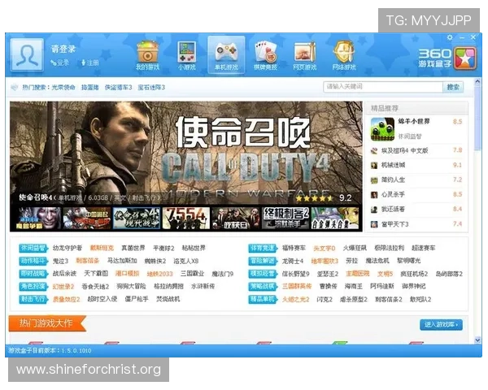488x390 pixels.
Task: Click the 进入游戏库 button
Action: (x=441, y=325)
